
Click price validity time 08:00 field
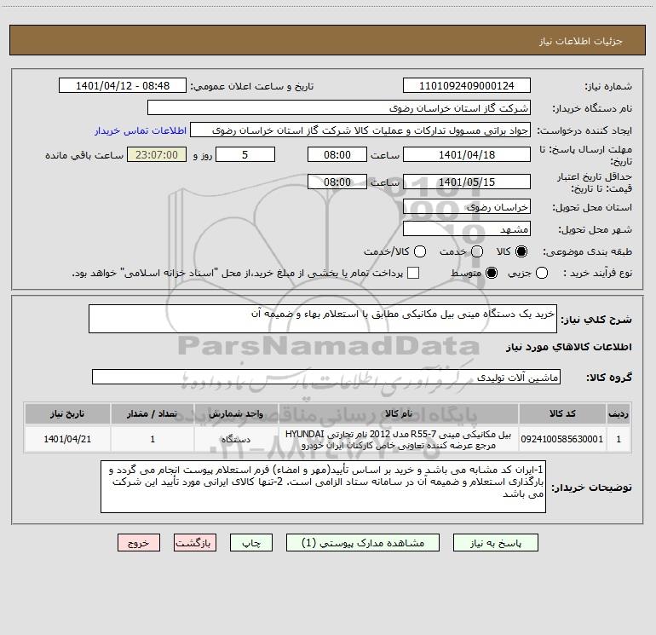tap(337, 182)
